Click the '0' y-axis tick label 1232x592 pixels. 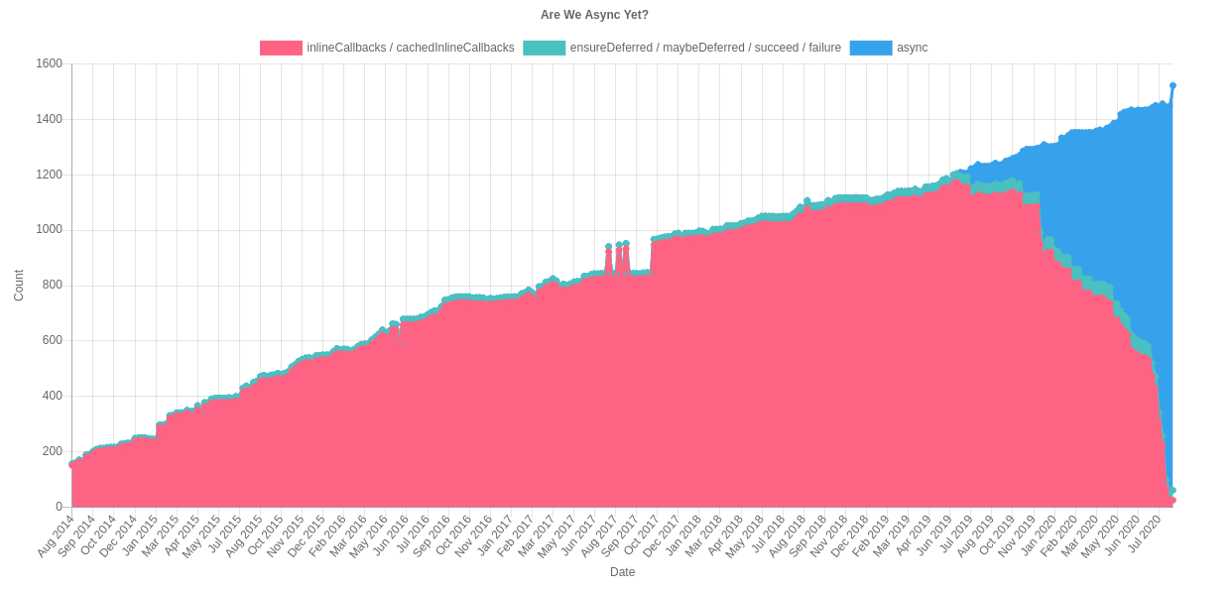point(59,507)
